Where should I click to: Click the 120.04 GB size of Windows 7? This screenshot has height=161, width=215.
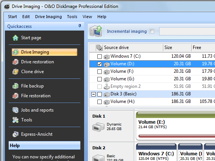(181, 56)
